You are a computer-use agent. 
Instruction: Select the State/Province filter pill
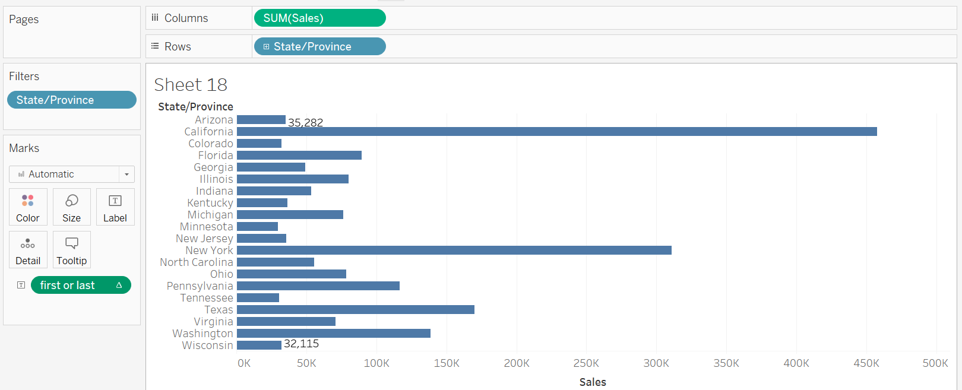(x=72, y=100)
